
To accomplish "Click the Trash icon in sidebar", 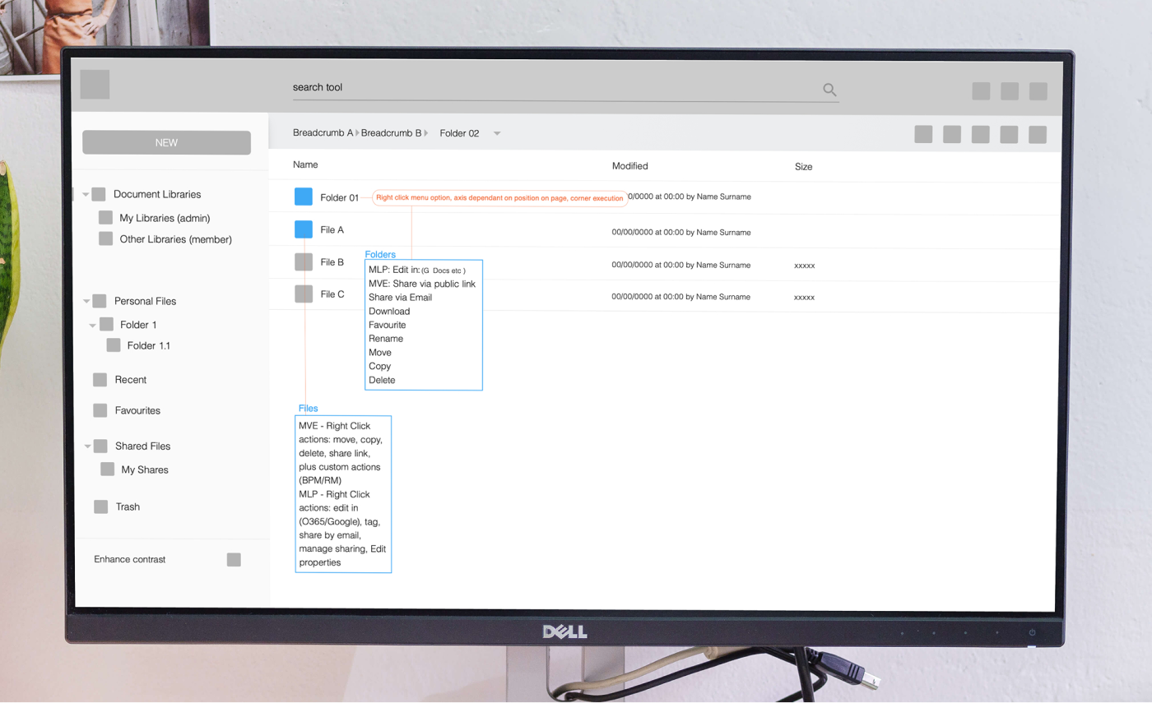I will click(100, 506).
